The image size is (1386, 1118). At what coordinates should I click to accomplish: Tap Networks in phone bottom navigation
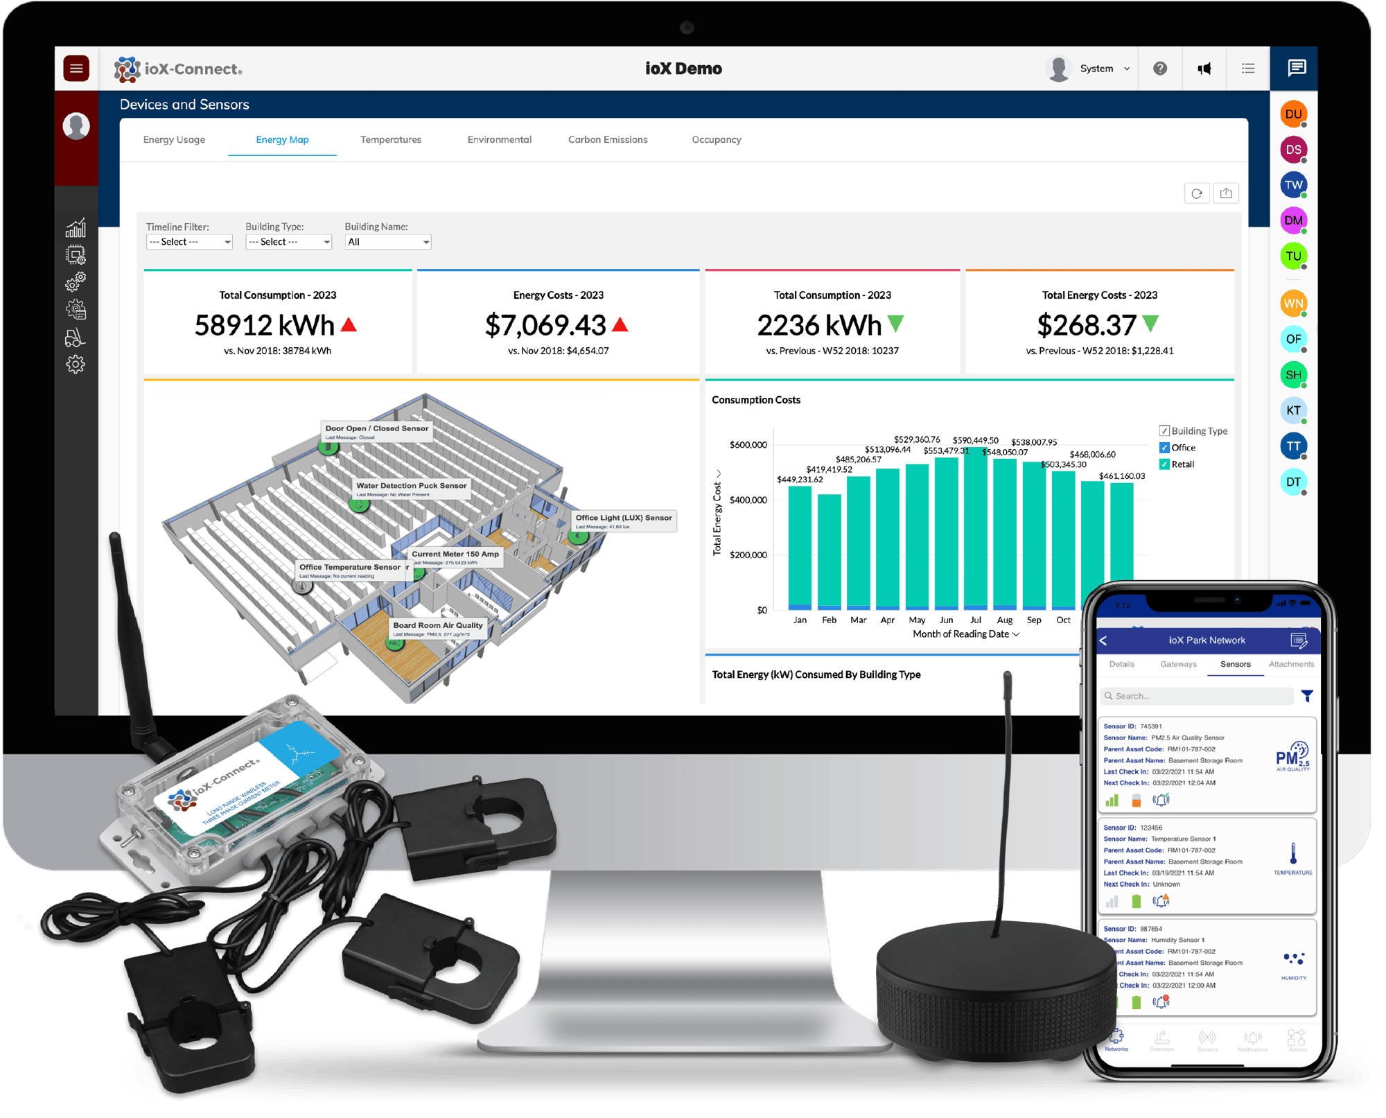(1116, 1040)
